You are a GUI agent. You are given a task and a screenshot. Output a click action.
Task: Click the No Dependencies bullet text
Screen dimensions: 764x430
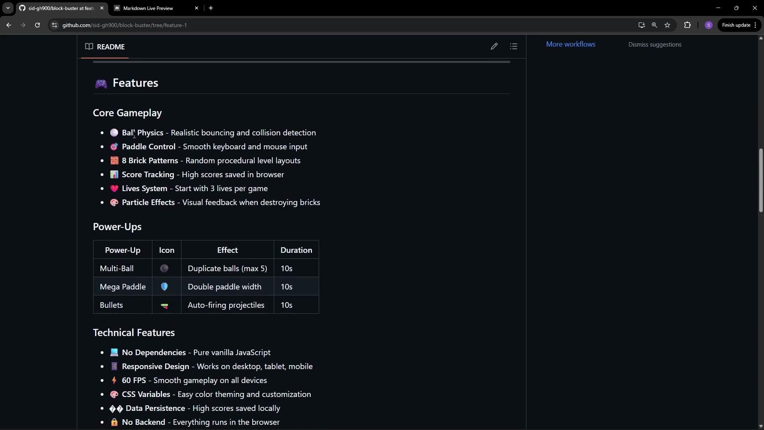[x=196, y=352]
